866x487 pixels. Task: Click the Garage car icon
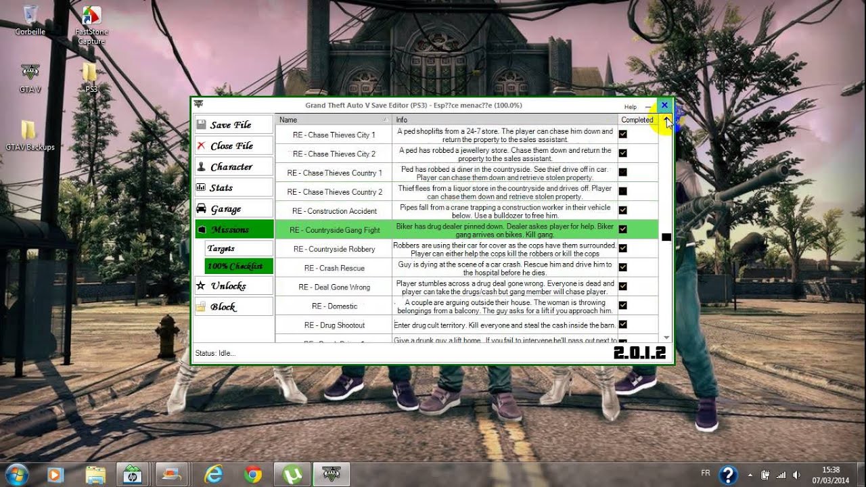pyautogui.click(x=201, y=208)
